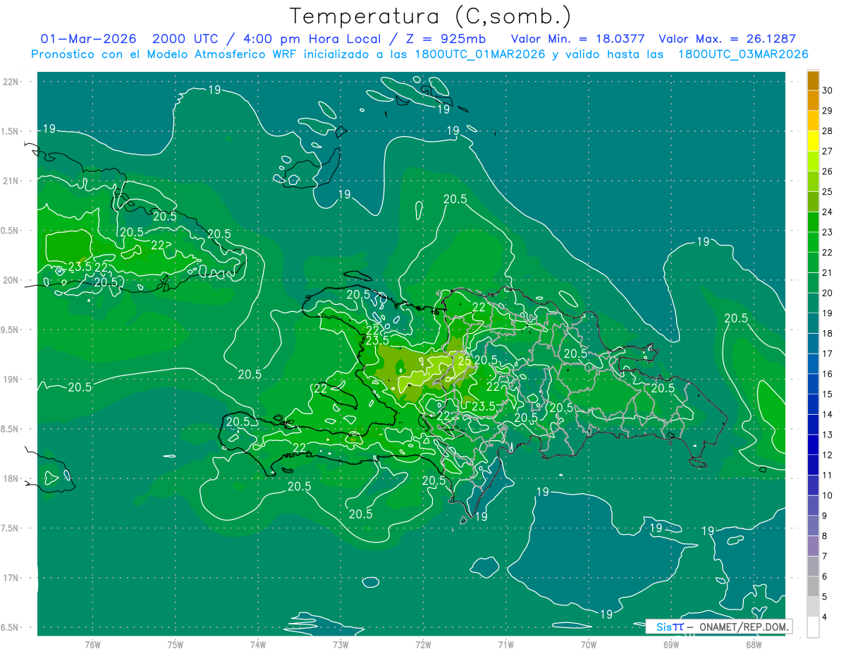
Task: Select the date text "01-Mar-2026"
Action: coord(87,39)
